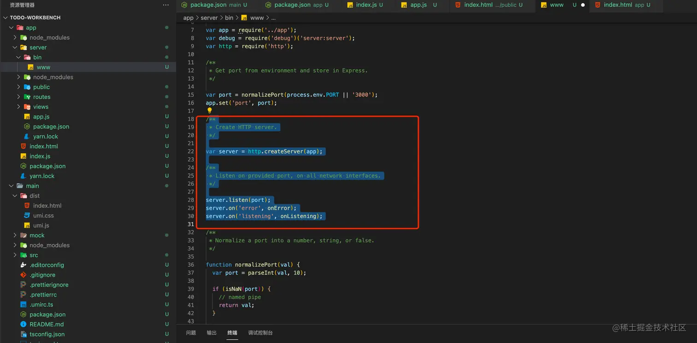
Task: Open the 调试控制台 panel tab
Action: pyautogui.click(x=260, y=333)
